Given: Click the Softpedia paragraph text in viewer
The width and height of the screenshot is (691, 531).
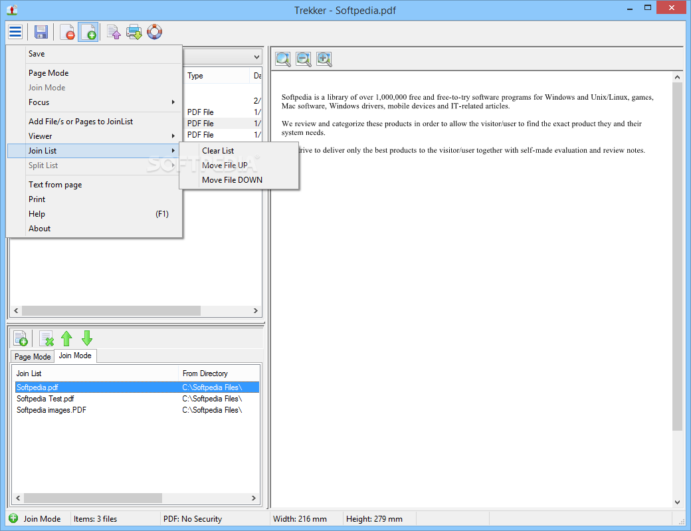Looking at the screenshot, I should [x=468, y=102].
